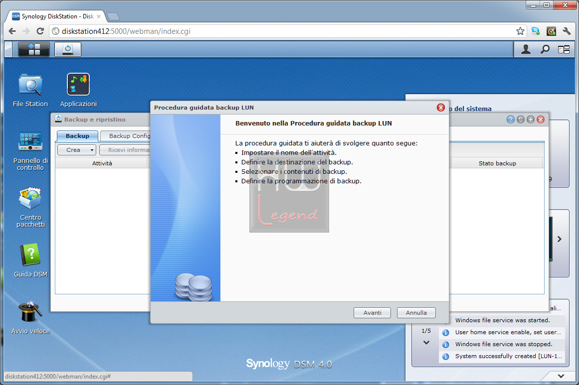The height and width of the screenshot is (385, 579).
Task: Open help in Backup e ripristino window
Action: click(x=511, y=120)
